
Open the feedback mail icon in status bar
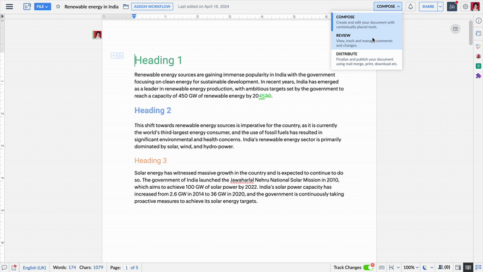[478, 267]
